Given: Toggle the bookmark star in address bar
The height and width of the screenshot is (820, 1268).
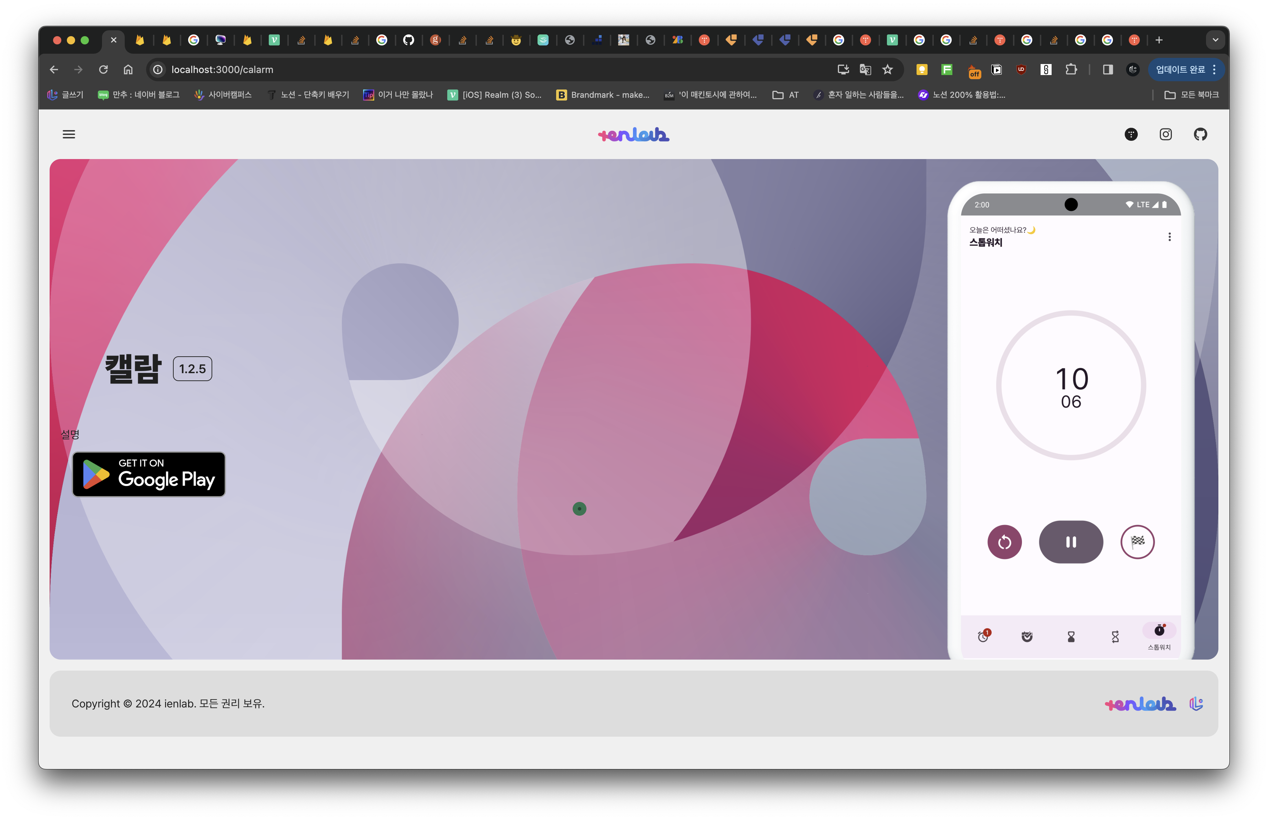Looking at the screenshot, I should tap(888, 70).
